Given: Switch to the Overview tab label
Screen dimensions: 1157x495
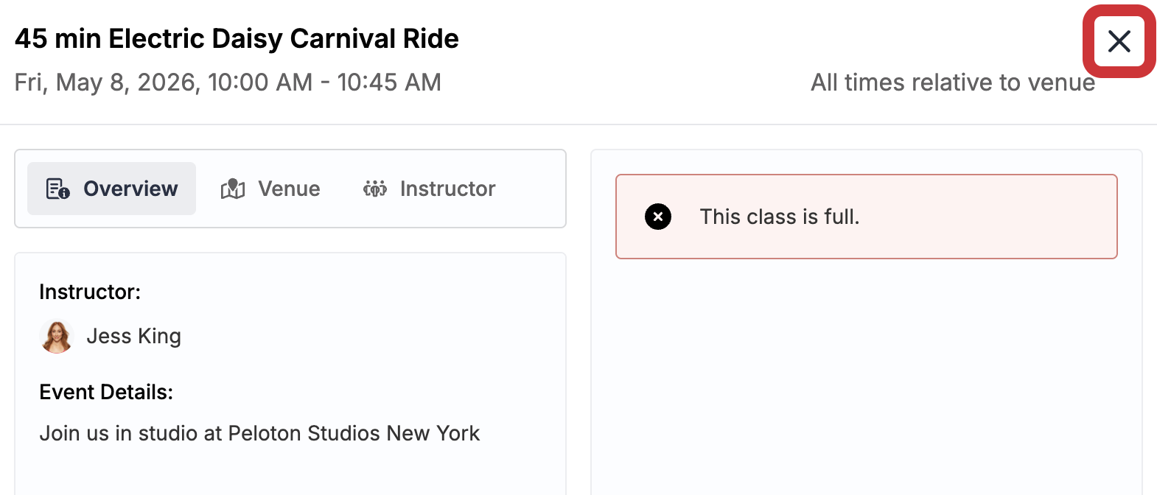Looking at the screenshot, I should (130, 189).
